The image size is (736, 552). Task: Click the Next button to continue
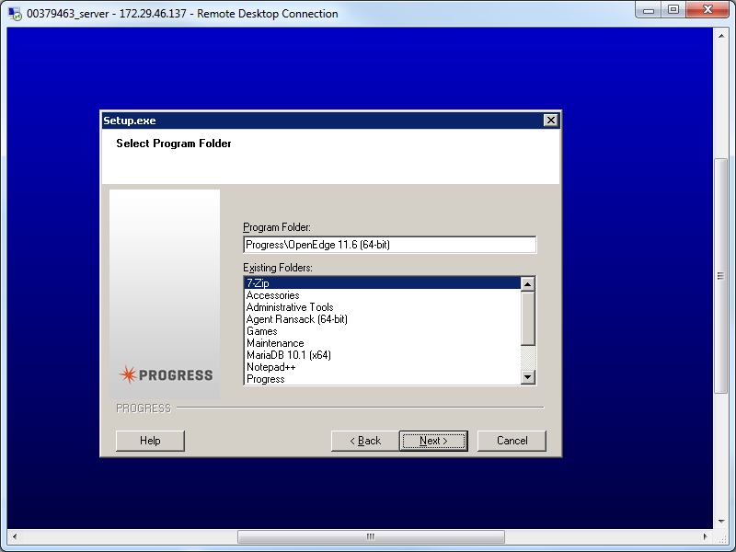click(x=432, y=441)
